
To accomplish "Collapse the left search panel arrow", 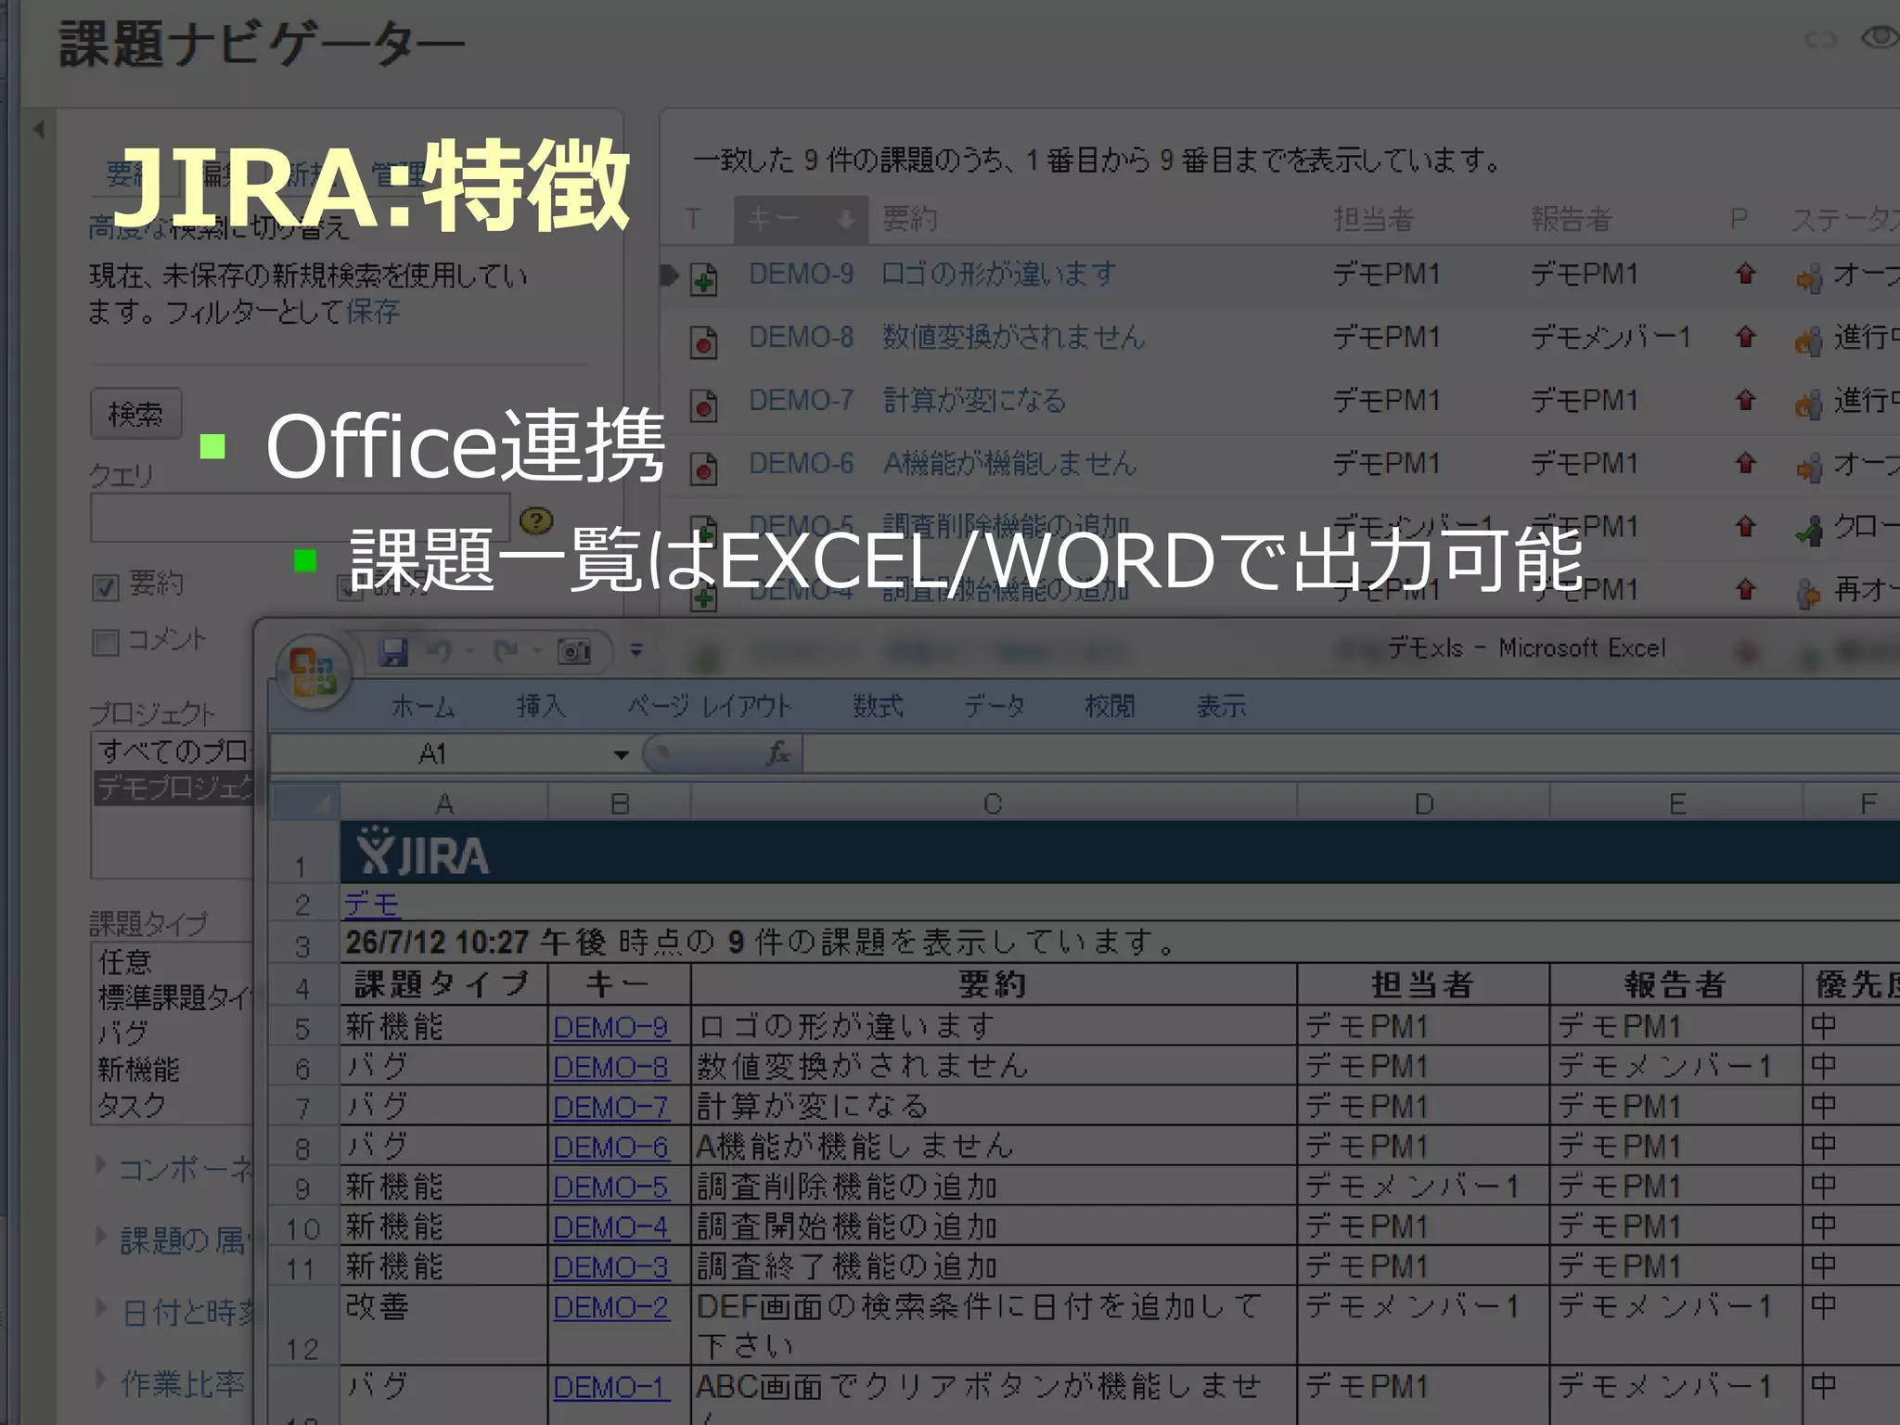I will (x=39, y=129).
